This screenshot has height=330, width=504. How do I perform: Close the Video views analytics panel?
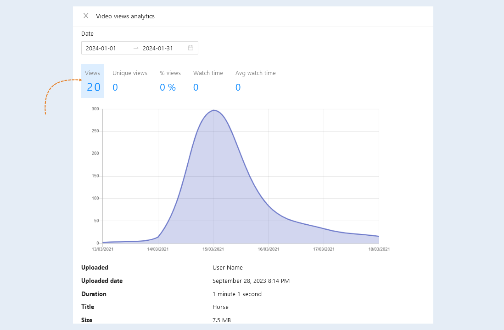[x=86, y=16]
